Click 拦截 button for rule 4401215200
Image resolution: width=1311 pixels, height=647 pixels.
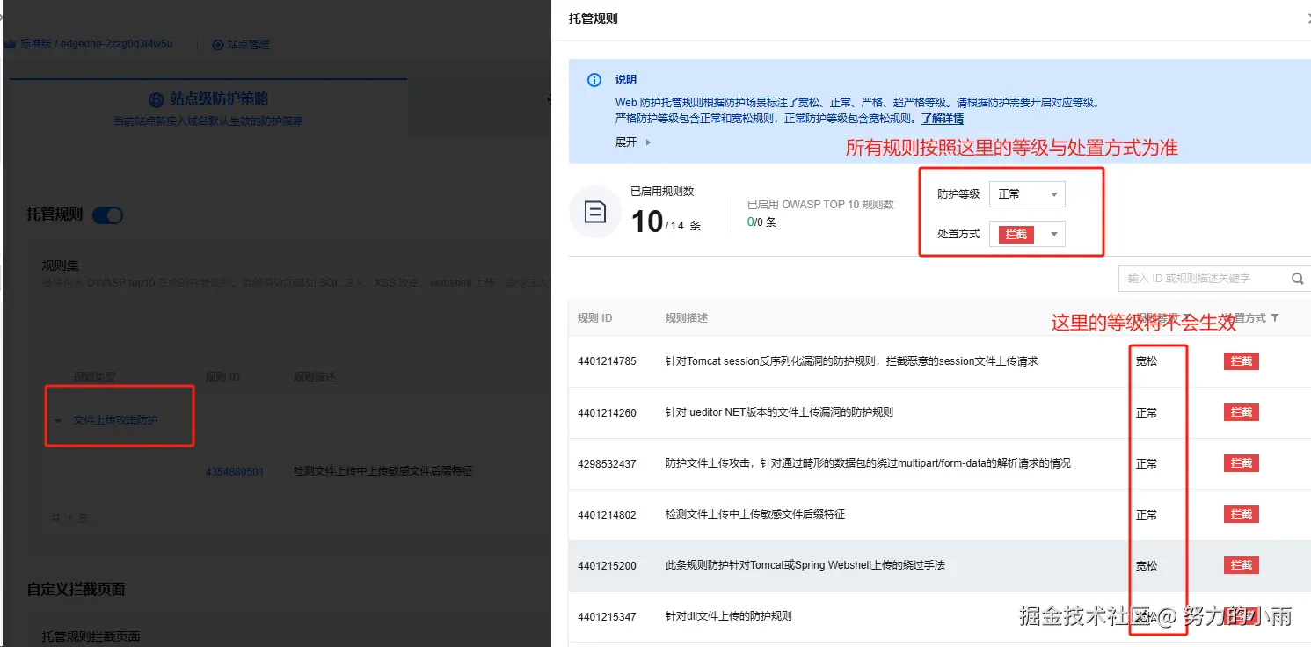(x=1241, y=565)
